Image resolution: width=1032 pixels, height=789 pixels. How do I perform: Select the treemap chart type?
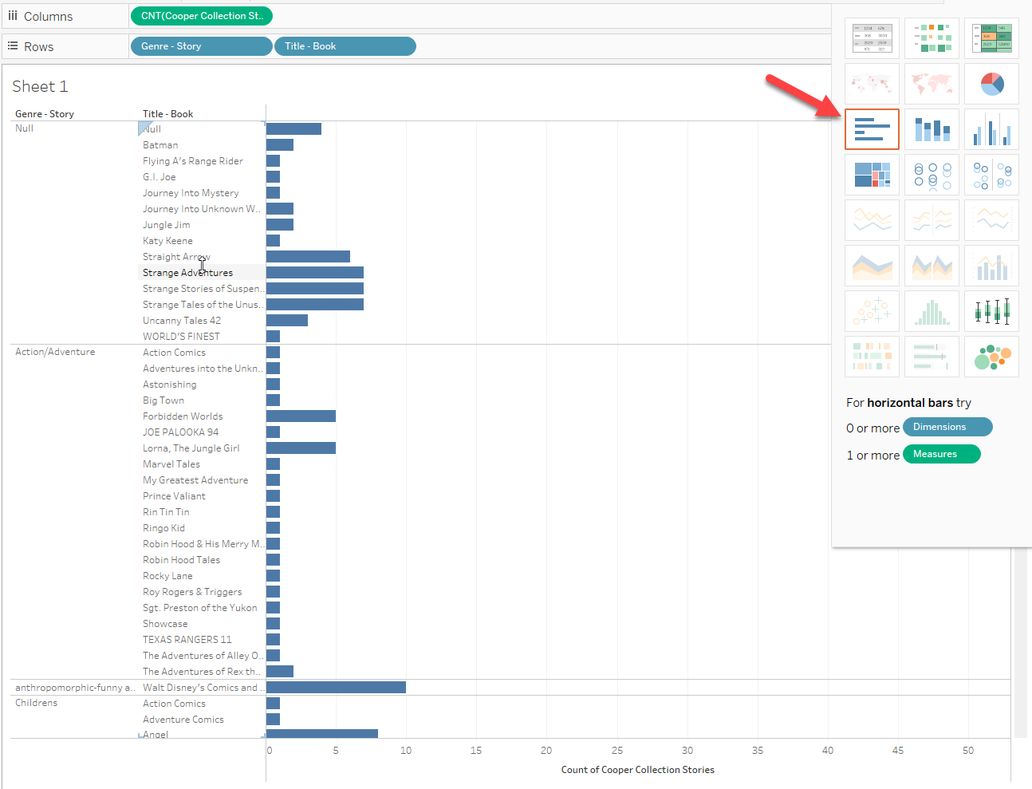coord(872,175)
